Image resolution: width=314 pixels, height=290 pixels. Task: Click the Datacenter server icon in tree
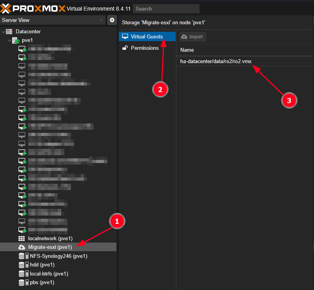click(x=9, y=31)
